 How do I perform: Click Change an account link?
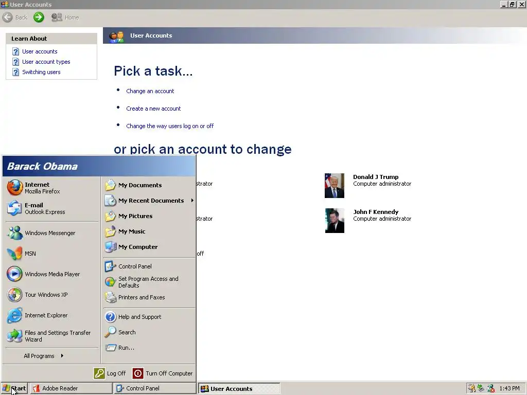click(x=150, y=91)
